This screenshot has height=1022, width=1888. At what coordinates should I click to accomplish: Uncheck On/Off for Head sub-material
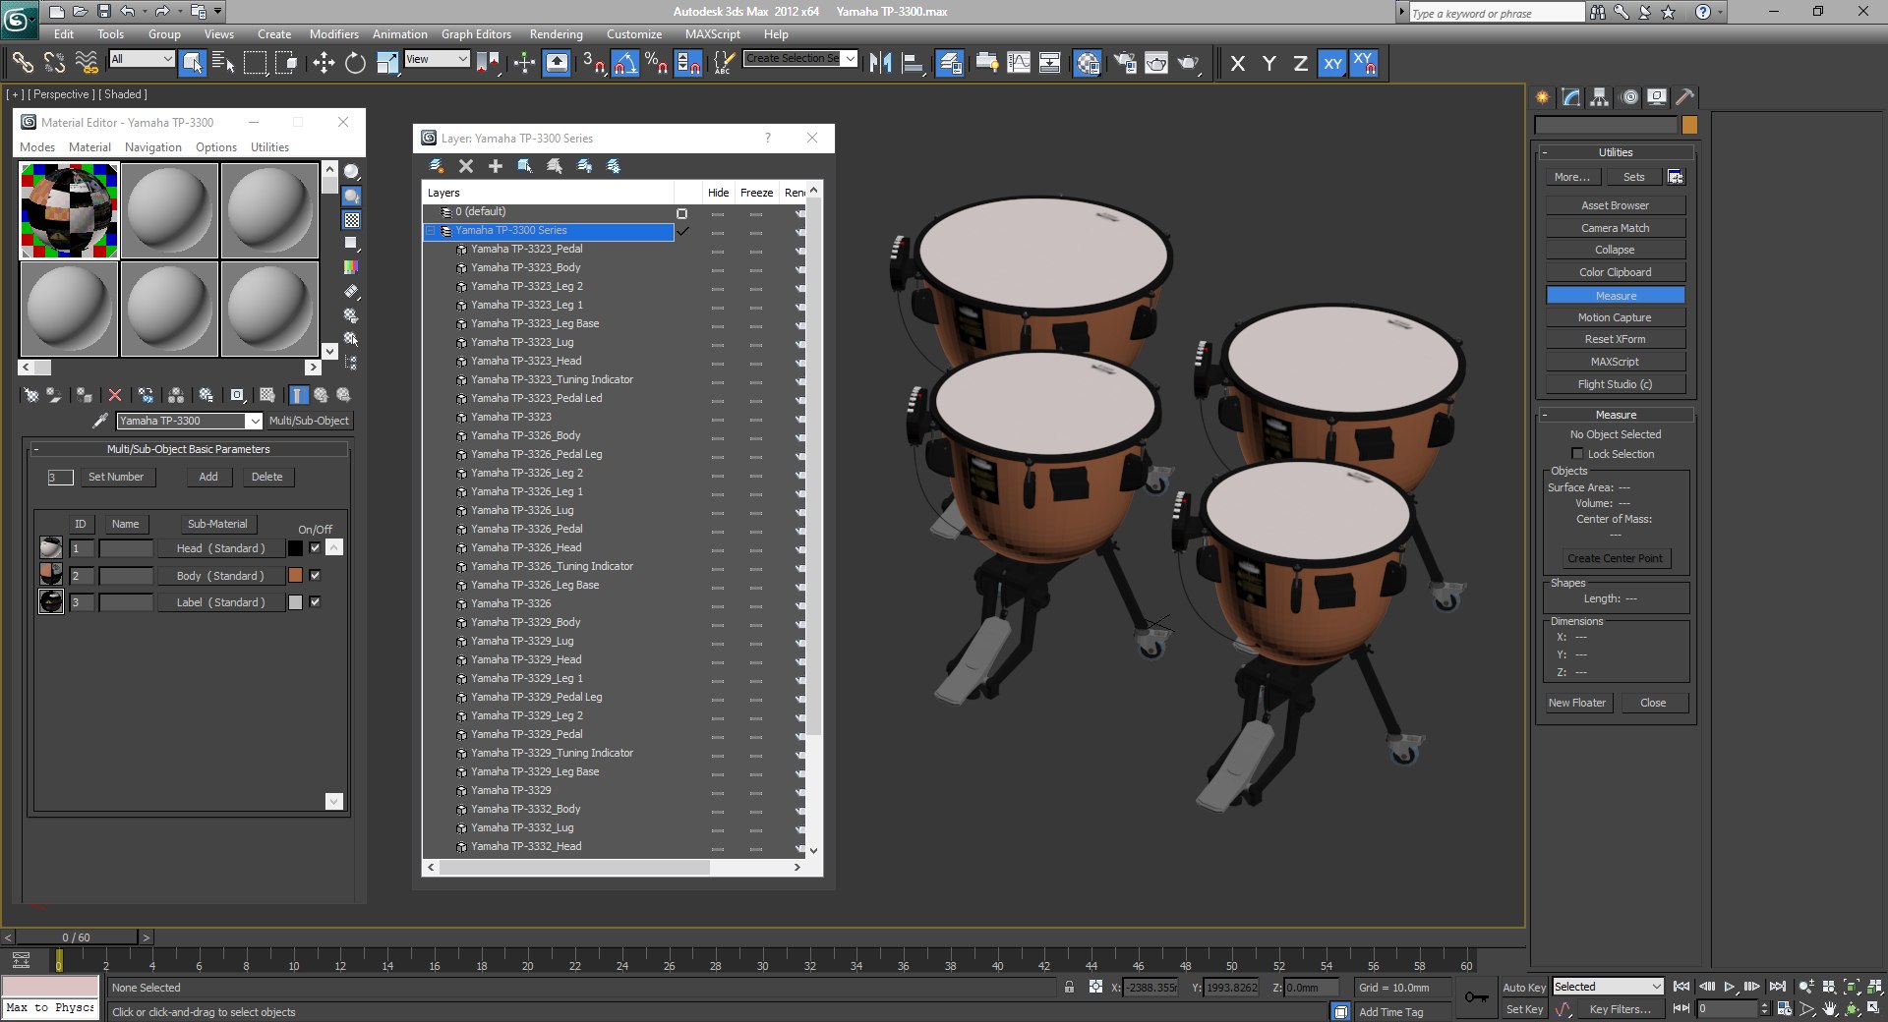pyautogui.click(x=315, y=548)
